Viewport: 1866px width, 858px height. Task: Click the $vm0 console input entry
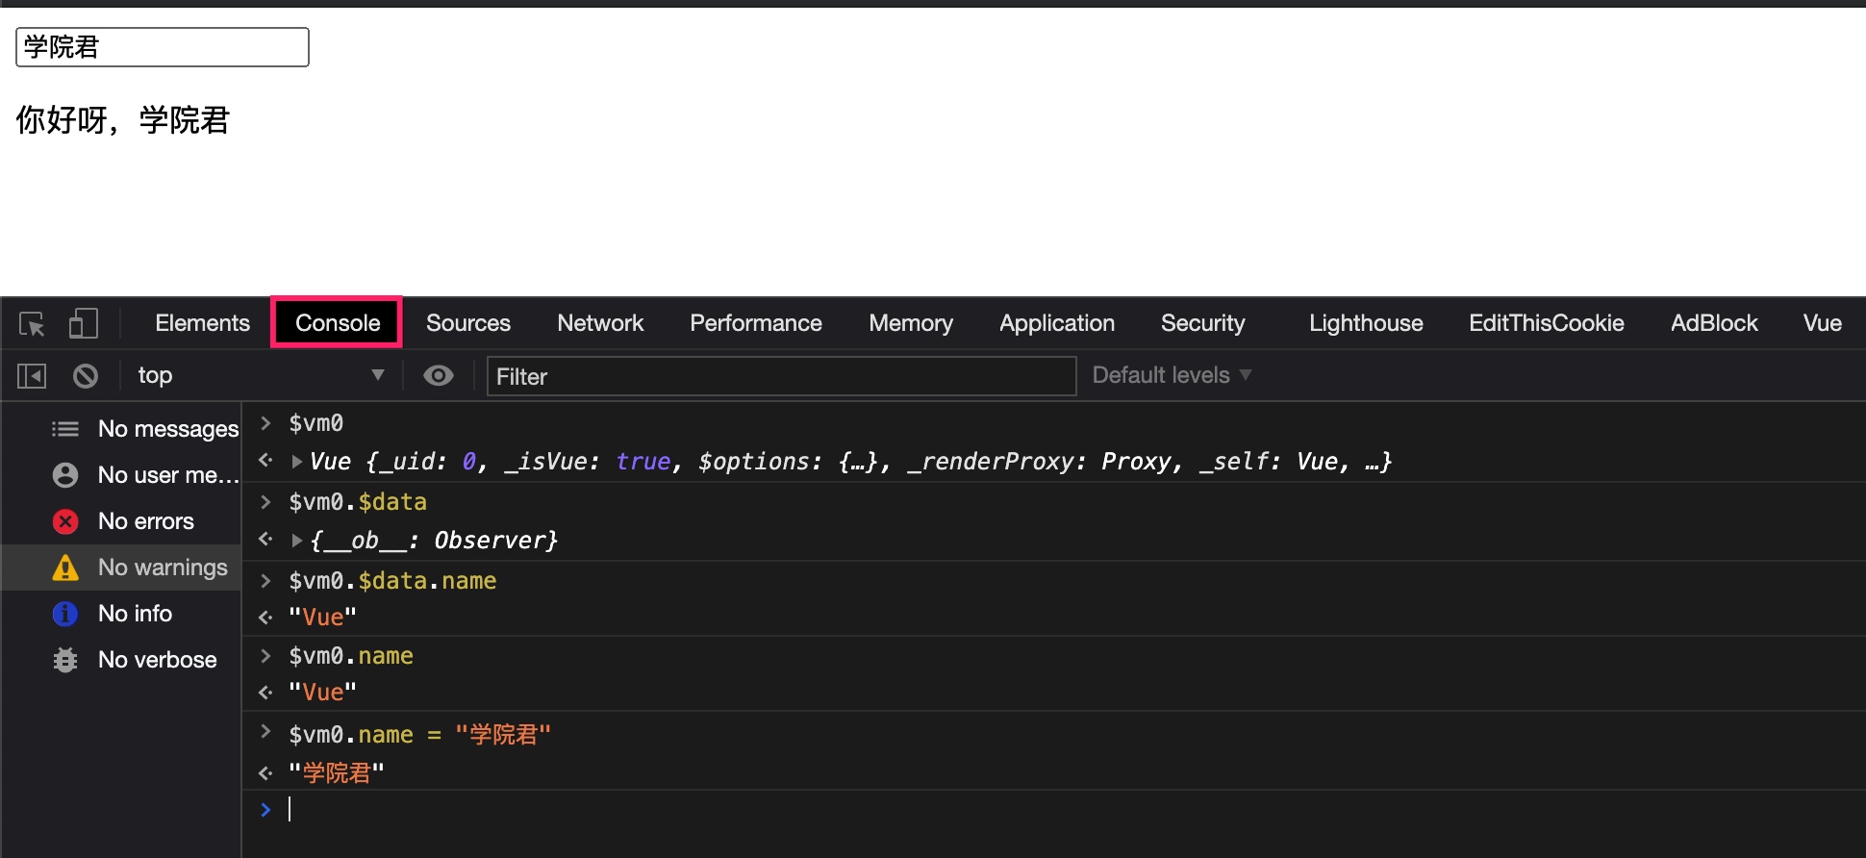click(x=315, y=423)
